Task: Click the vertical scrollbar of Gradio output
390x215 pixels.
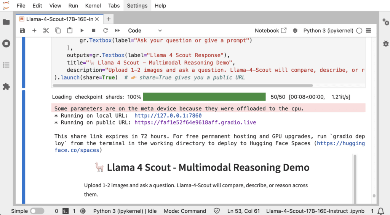Action: (355, 179)
